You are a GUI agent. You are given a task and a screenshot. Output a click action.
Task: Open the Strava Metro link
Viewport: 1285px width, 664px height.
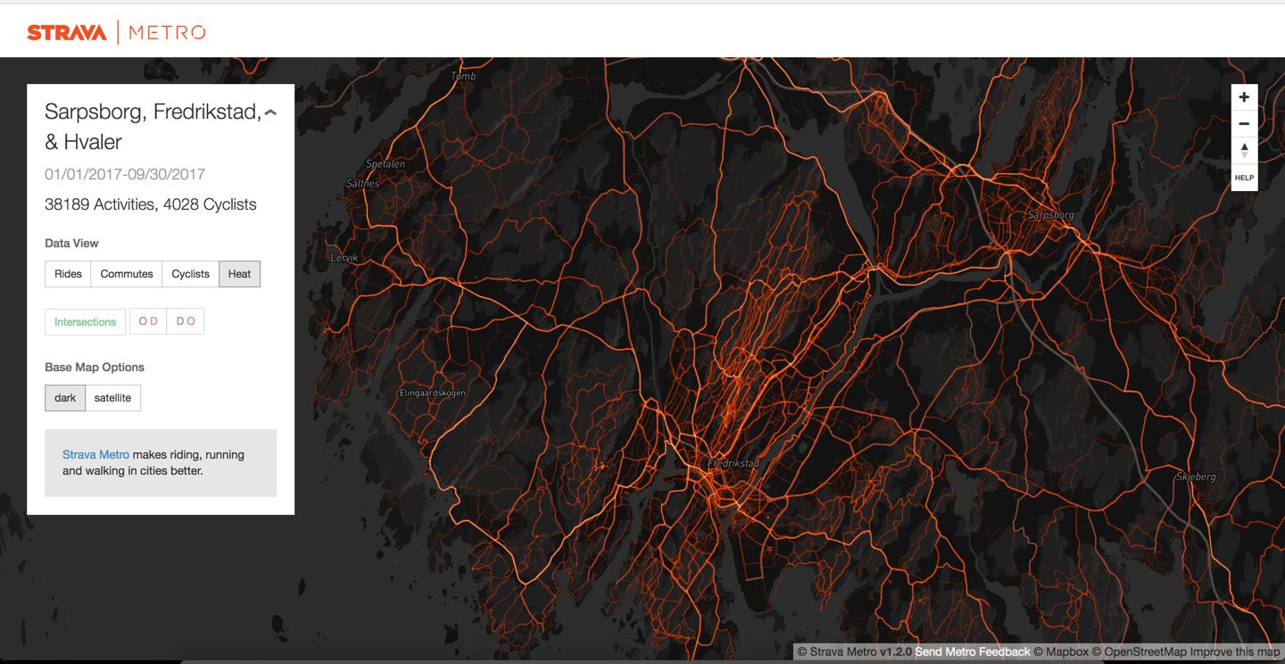pyautogui.click(x=95, y=455)
